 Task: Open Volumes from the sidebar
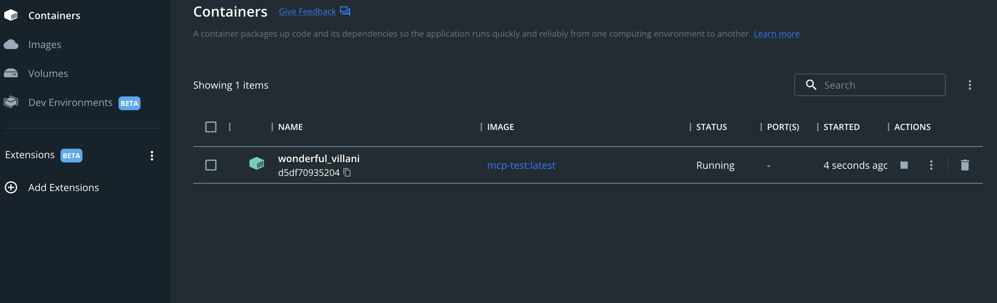pyautogui.click(x=48, y=73)
